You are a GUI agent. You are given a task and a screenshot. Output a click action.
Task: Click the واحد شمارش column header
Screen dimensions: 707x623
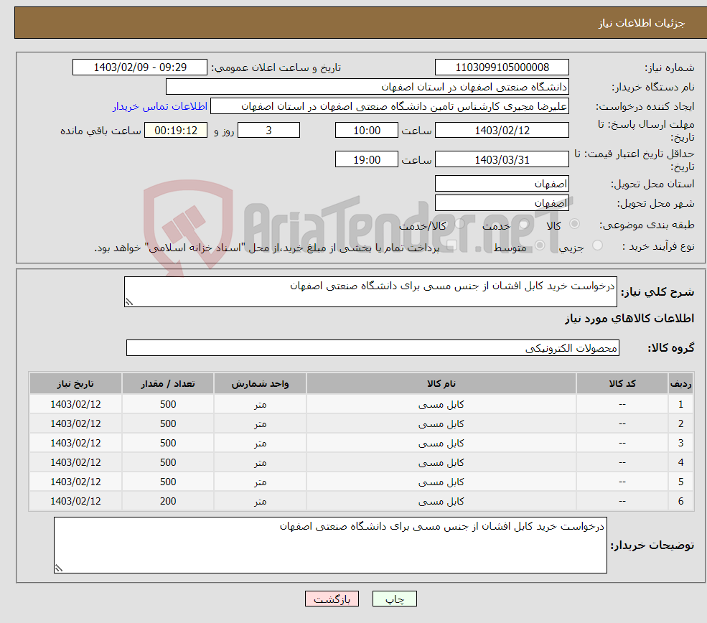pyautogui.click(x=260, y=383)
